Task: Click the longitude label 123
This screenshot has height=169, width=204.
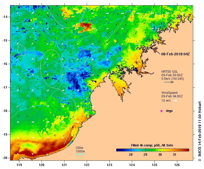Action: point(109,165)
